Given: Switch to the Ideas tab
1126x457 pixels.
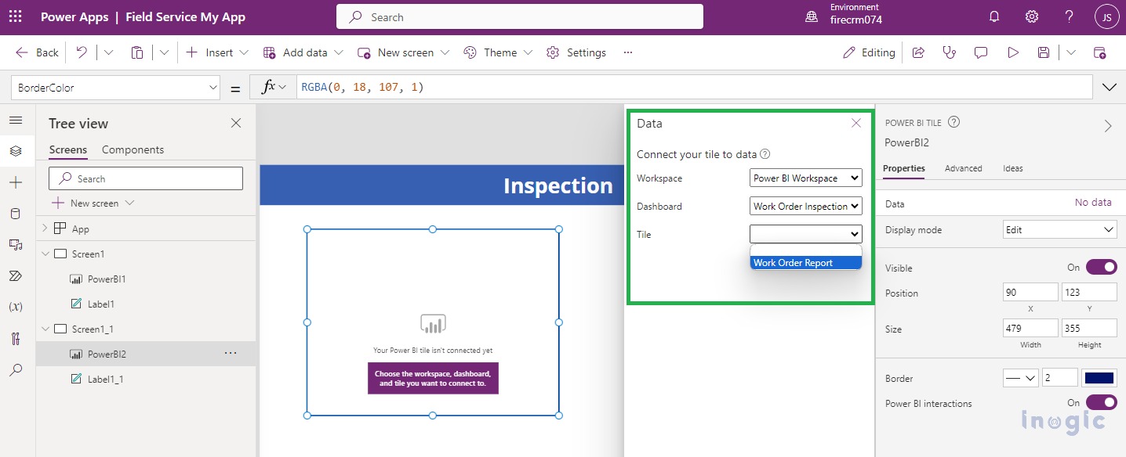Looking at the screenshot, I should [x=1012, y=168].
